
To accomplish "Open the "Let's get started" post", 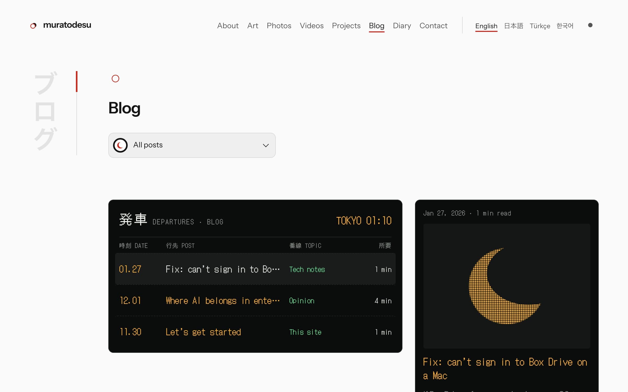I will tap(203, 332).
